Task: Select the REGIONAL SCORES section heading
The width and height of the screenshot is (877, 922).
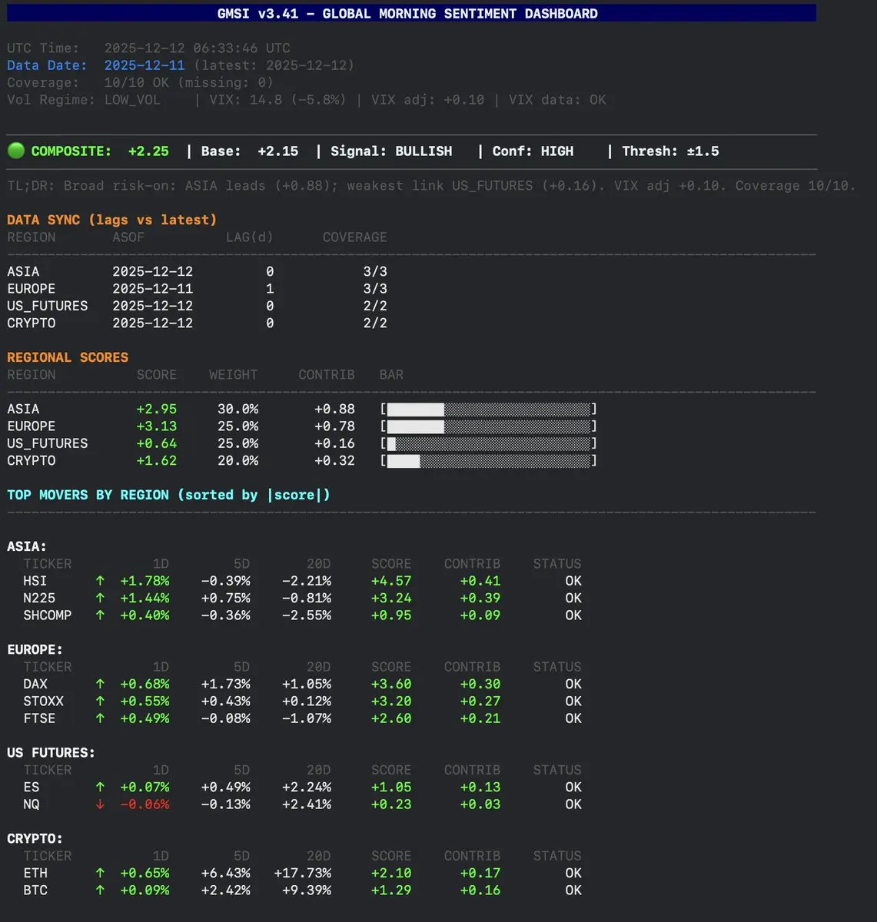Action: 68,357
